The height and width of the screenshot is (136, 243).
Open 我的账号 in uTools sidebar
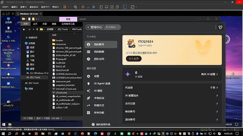101,44
